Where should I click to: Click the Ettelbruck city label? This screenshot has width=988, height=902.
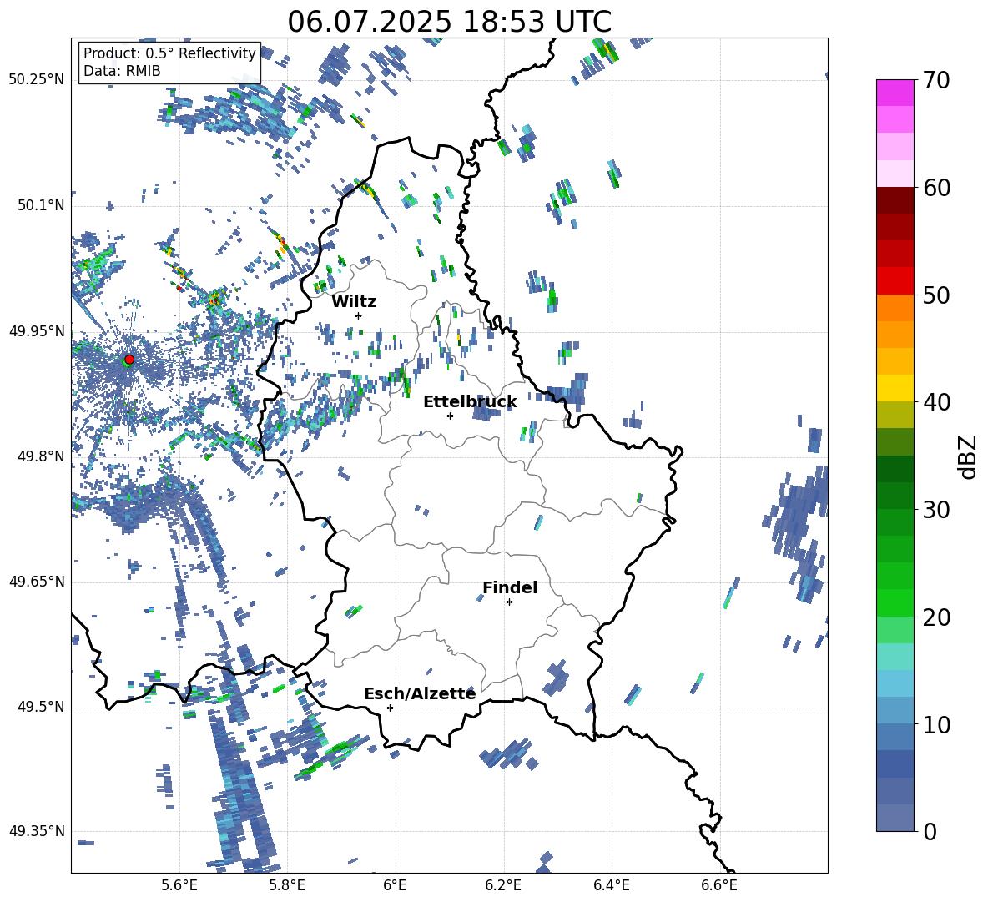tap(470, 402)
